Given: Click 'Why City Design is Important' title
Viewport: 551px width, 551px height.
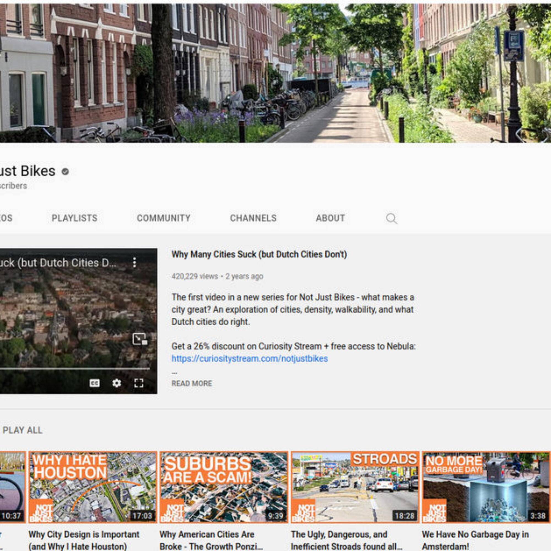Looking at the screenshot, I should point(84,541).
